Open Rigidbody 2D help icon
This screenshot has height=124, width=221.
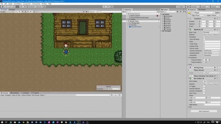[215, 30]
